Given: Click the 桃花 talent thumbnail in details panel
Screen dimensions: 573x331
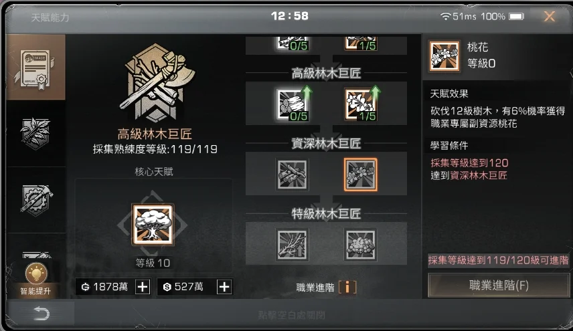Looking at the screenshot, I should [444, 56].
